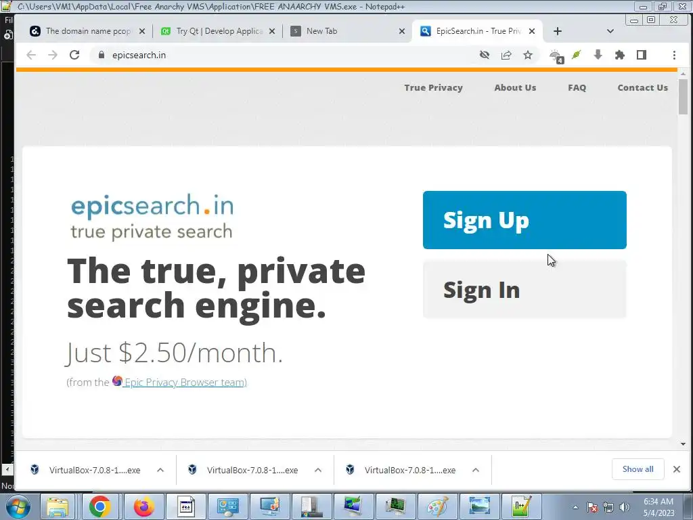Switch to Google Chrome in the taskbar
This screenshot has height=520, width=693.
(100, 506)
